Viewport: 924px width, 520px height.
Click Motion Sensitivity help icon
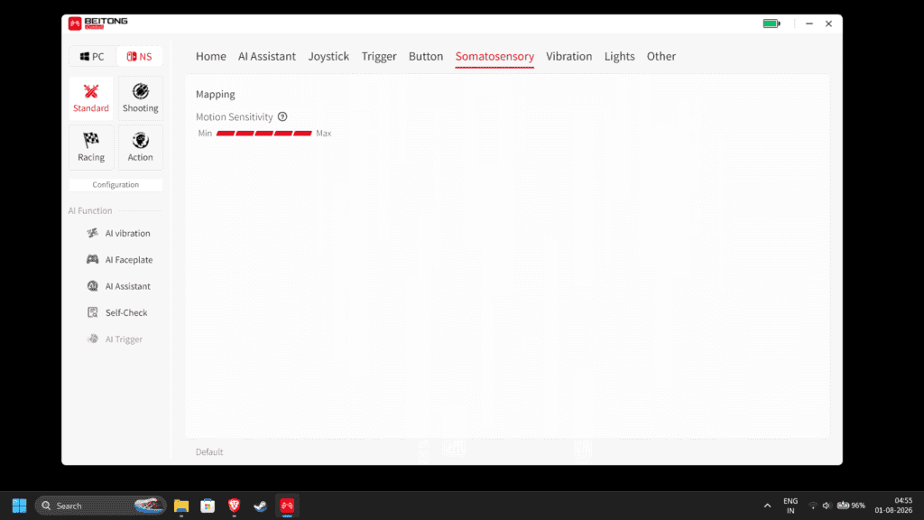point(282,116)
